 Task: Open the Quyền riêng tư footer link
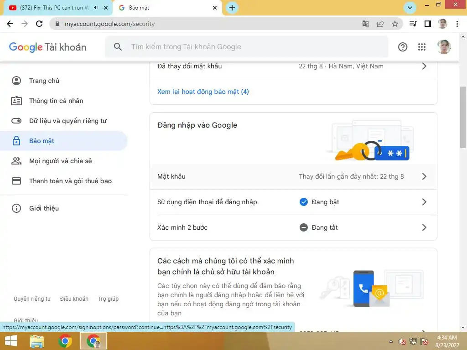pyautogui.click(x=32, y=299)
